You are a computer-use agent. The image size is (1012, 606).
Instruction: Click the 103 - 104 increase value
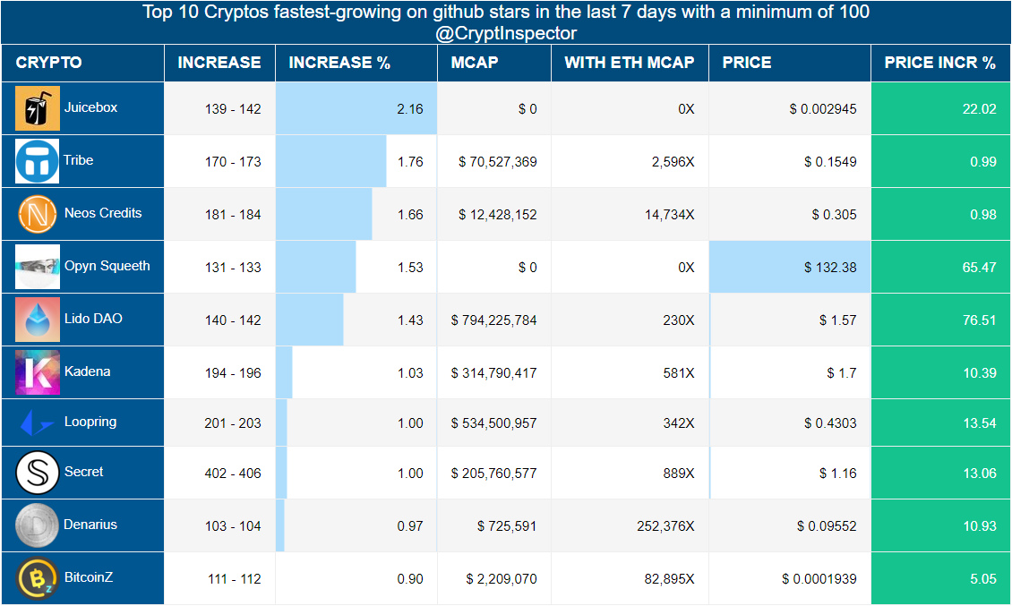click(x=232, y=526)
